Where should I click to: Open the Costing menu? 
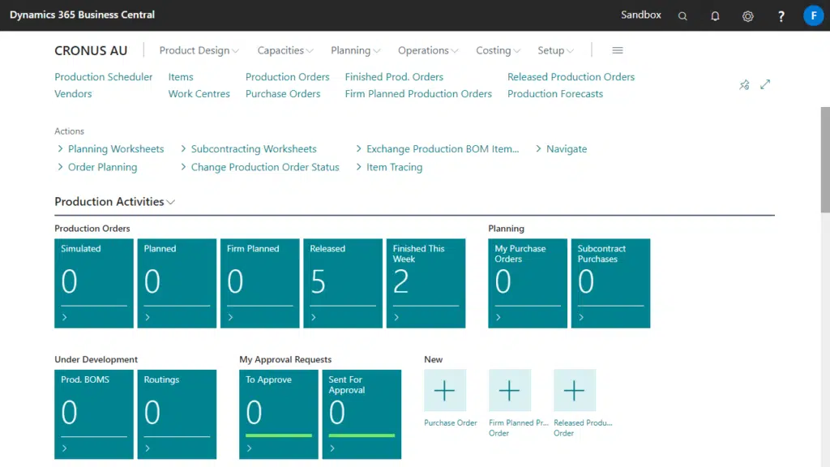[x=498, y=50]
